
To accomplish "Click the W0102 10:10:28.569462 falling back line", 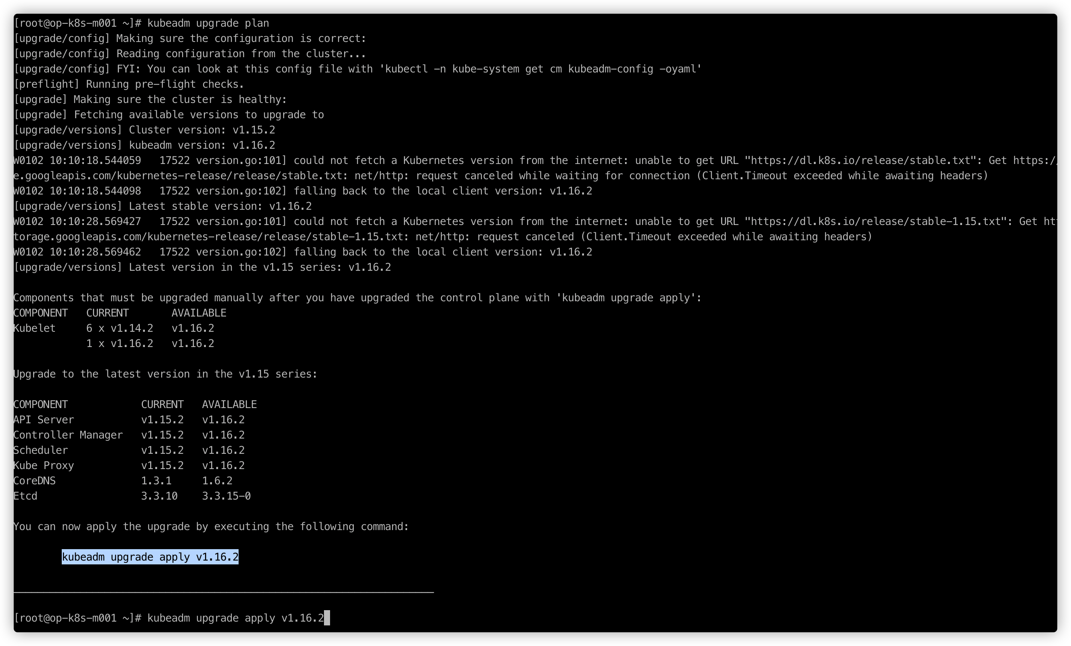I will click(x=303, y=251).
